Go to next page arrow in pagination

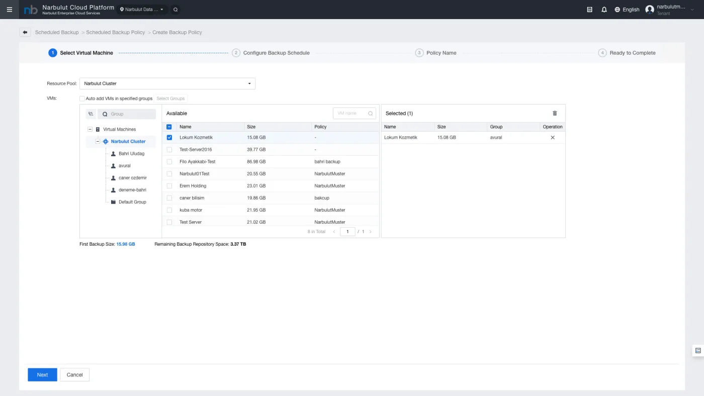pyautogui.click(x=371, y=232)
